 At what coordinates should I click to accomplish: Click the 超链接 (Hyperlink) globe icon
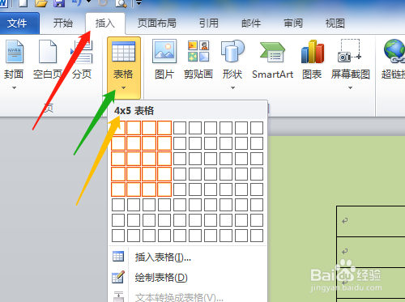394,51
